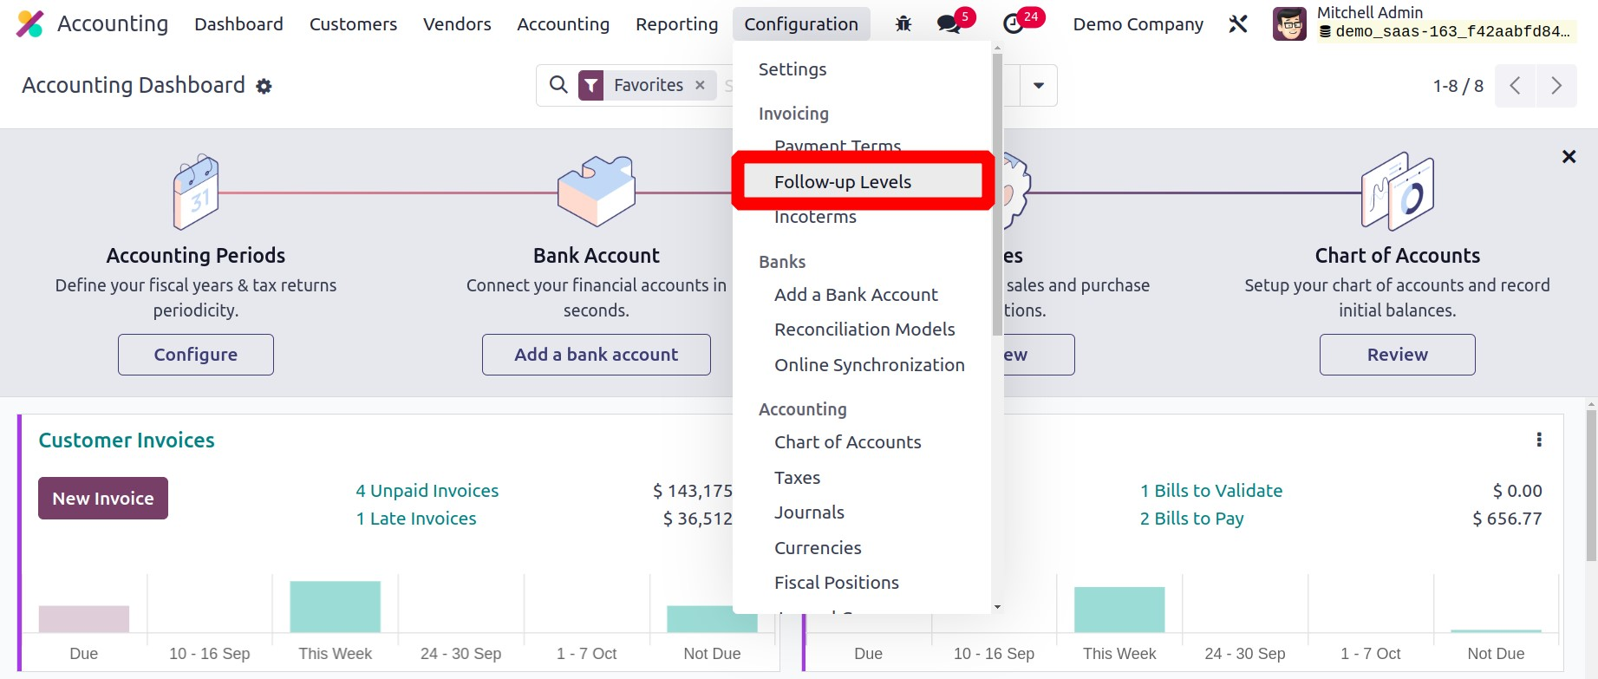1598x679 pixels.
Task: Select Follow-up Levels in Configuration menu
Action: [842, 182]
